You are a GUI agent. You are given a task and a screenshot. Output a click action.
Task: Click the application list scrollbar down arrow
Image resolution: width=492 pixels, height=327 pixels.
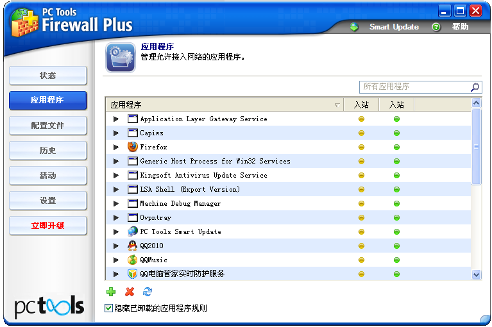pos(476,274)
